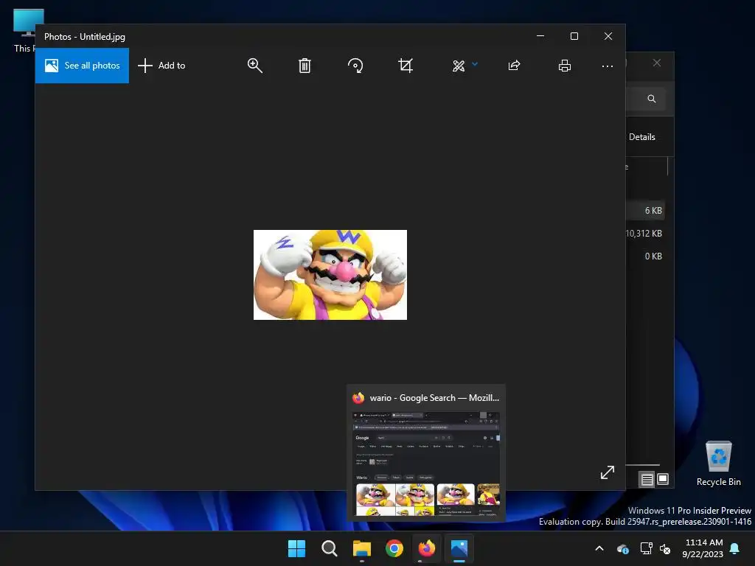Open the Recycle Bin desktop icon
Image resolution: width=755 pixels, height=566 pixels.
718,464
